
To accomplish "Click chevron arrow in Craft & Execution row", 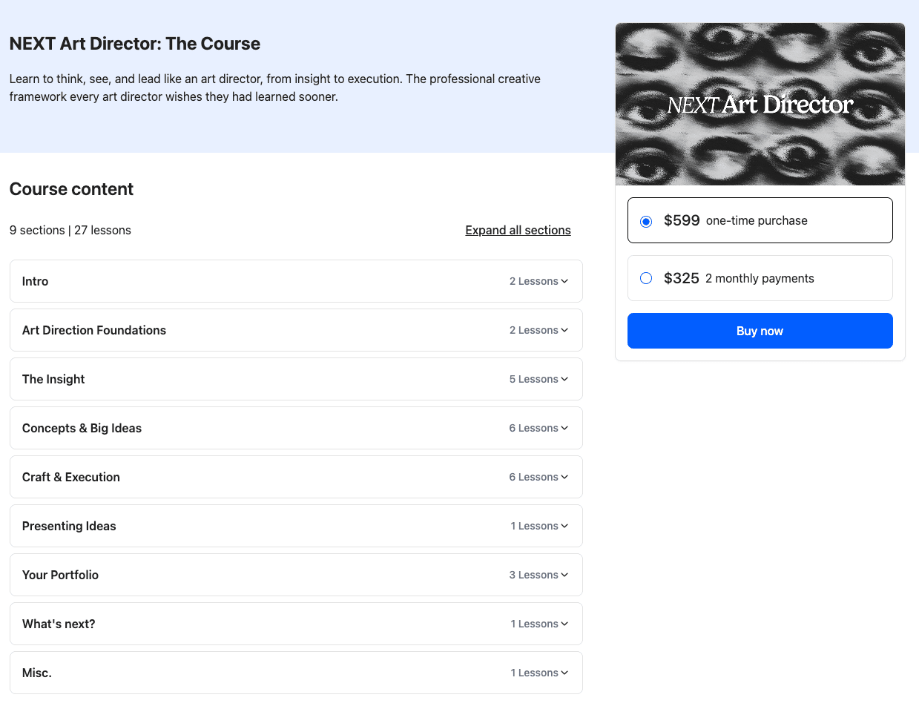I will [564, 477].
